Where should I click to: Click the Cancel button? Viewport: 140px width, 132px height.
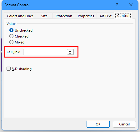click(x=124, y=124)
